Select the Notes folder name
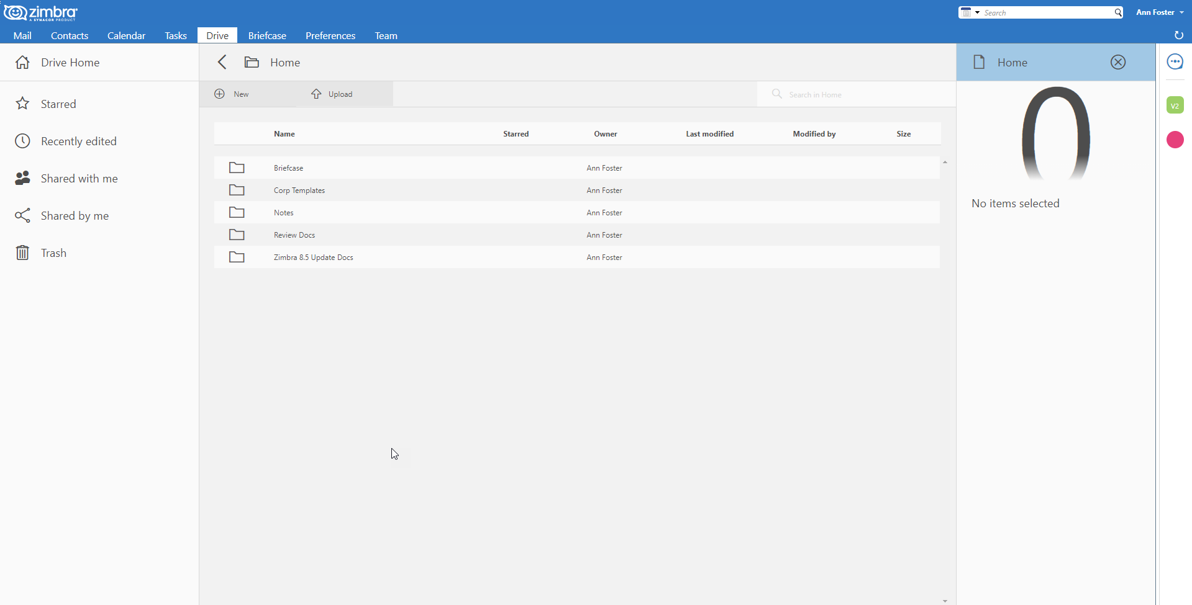 pos(284,213)
